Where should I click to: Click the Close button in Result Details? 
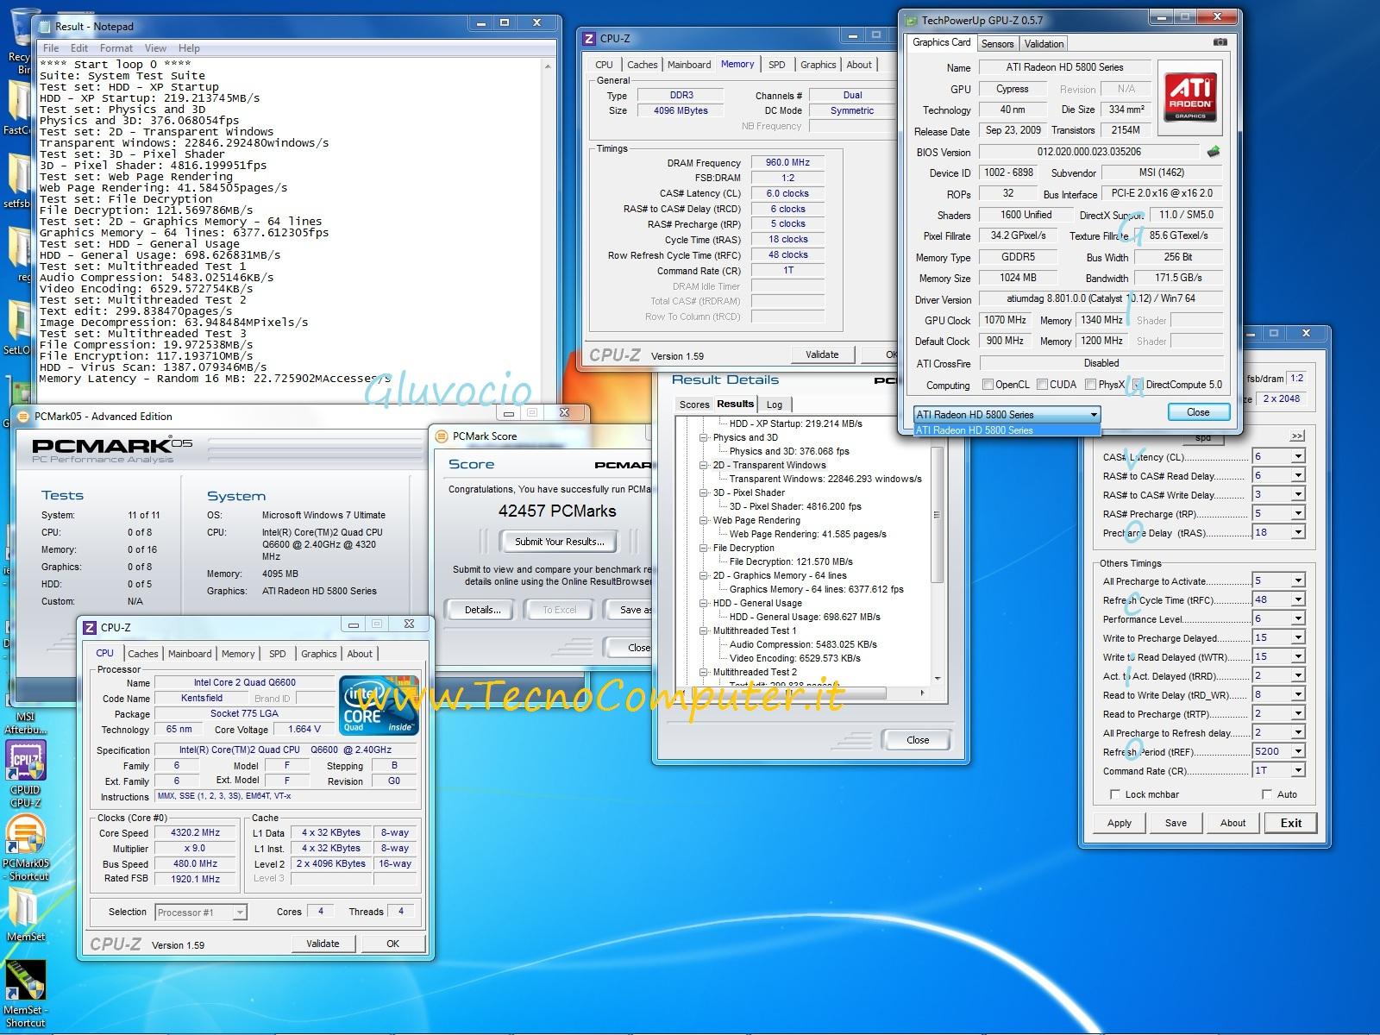tap(918, 740)
